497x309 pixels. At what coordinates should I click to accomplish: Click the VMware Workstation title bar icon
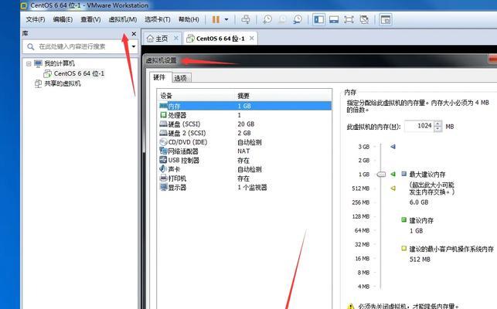pyautogui.click(x=24, y=5)
